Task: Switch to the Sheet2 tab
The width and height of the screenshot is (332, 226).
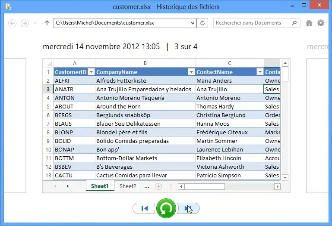Action: 128,186
